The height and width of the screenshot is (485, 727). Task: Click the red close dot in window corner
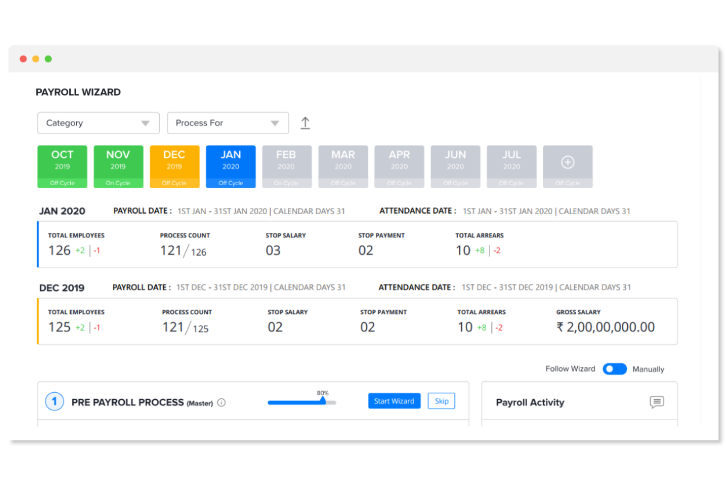(x=24, y=58)
